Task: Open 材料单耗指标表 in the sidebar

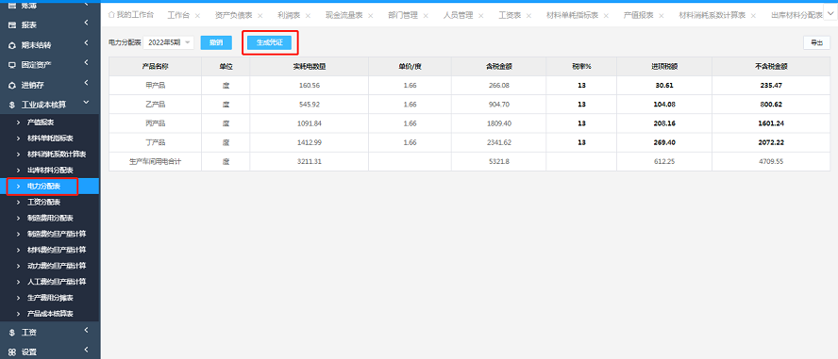Action: (50, 139)
